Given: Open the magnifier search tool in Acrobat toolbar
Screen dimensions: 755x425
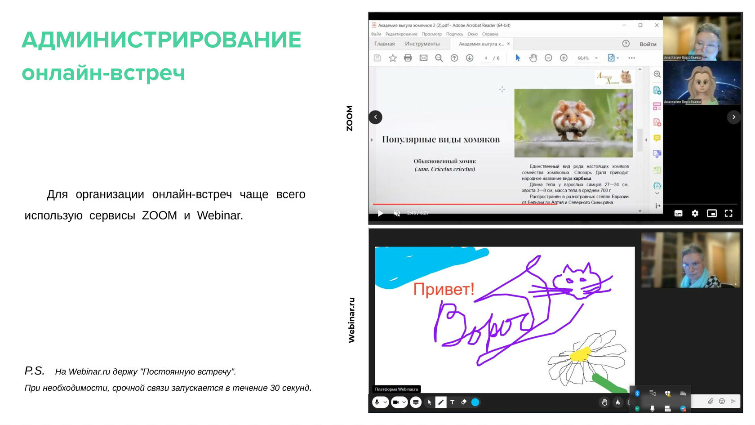Looking at the screenshot, I should point(439,58).
